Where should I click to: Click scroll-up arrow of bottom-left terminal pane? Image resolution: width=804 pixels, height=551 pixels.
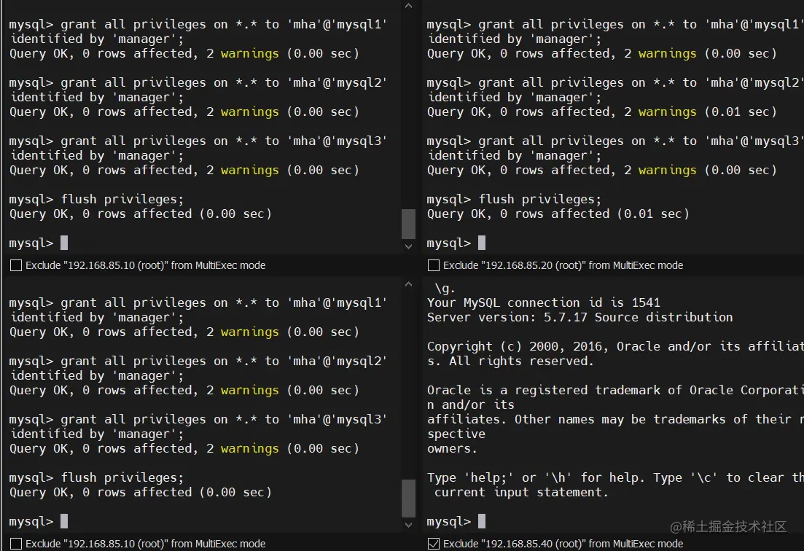pos(408,284)
